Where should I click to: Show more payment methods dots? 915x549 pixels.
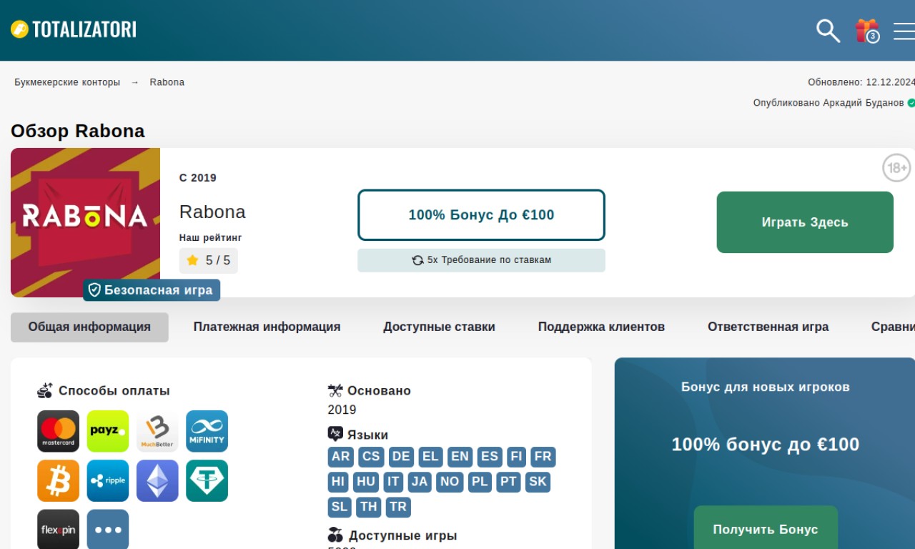pos(108,529)
